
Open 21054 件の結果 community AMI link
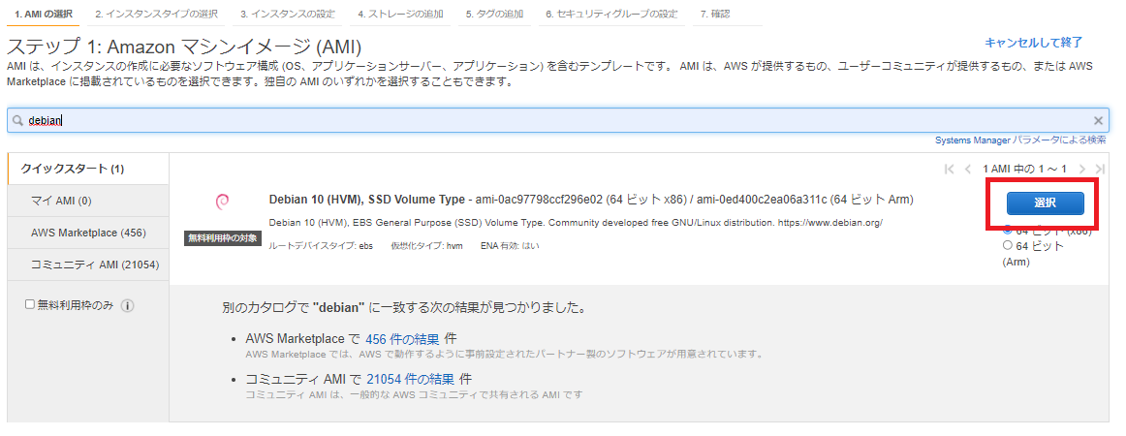tap(410, 379)
